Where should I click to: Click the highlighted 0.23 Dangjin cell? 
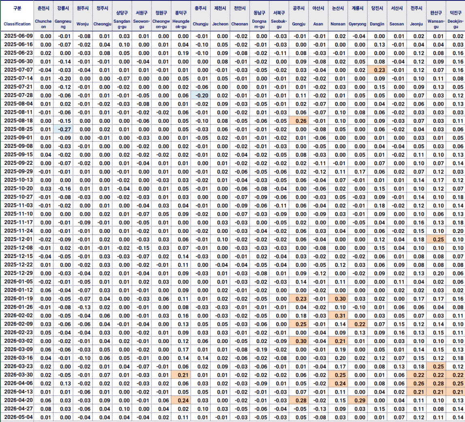(377, 70)
